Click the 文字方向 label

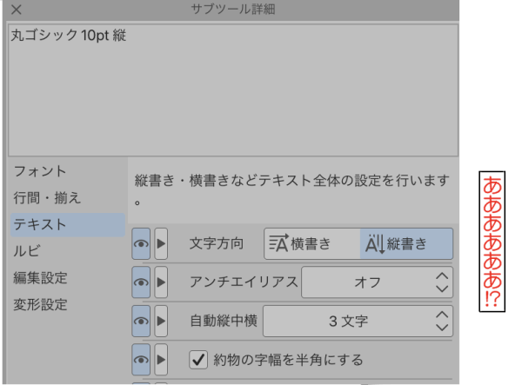click(x=217, y=243)
